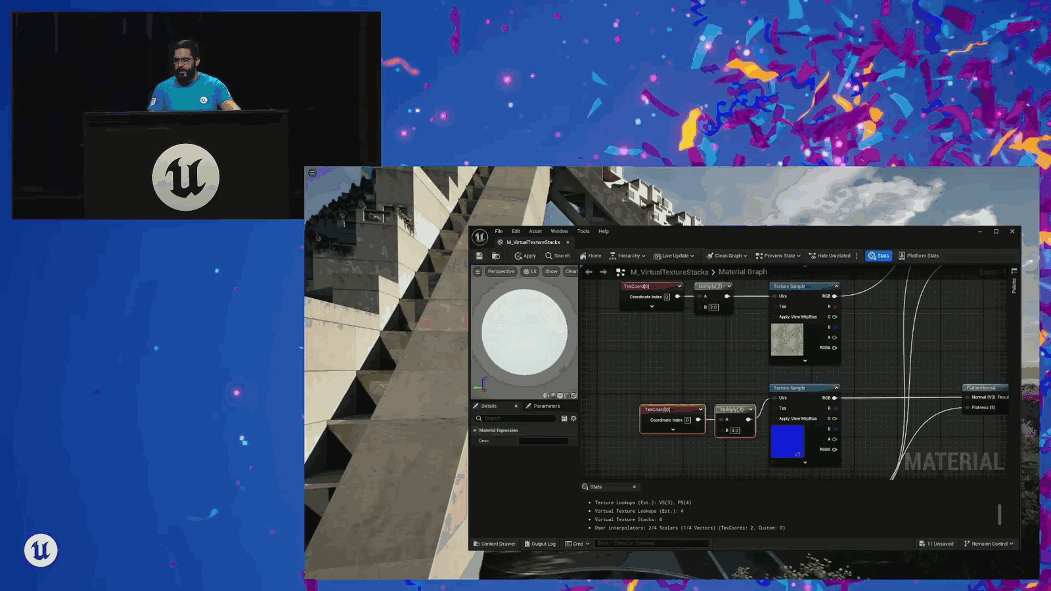Screen dimensions: 1051x591
Task: Click the graph breadcrumb hierarchy icon
Action: tap(621, 272)
